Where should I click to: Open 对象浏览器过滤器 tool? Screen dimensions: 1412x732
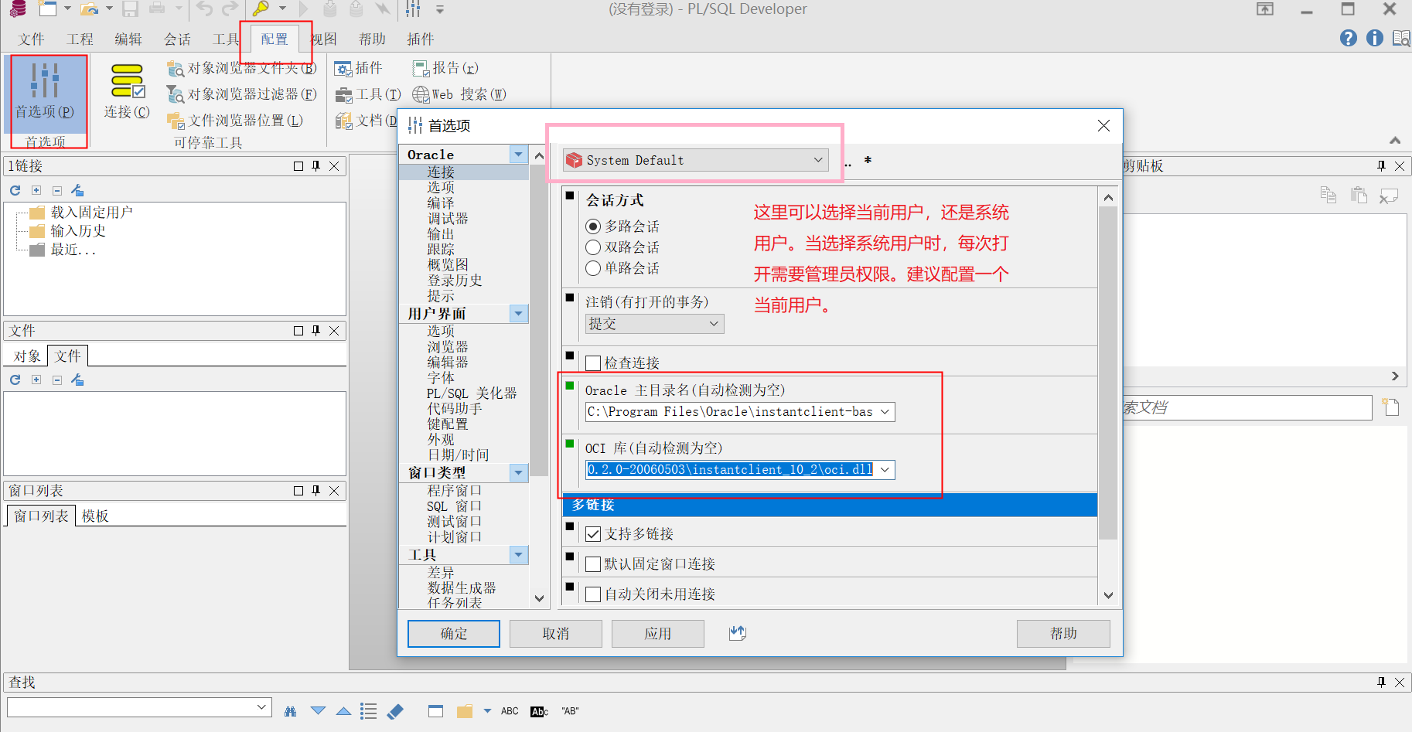242,94
